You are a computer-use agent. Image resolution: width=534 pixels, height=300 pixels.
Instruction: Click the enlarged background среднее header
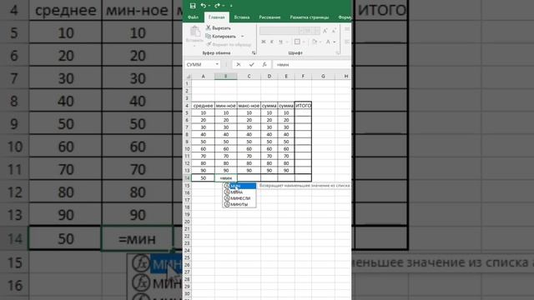(x=65, y=10)
